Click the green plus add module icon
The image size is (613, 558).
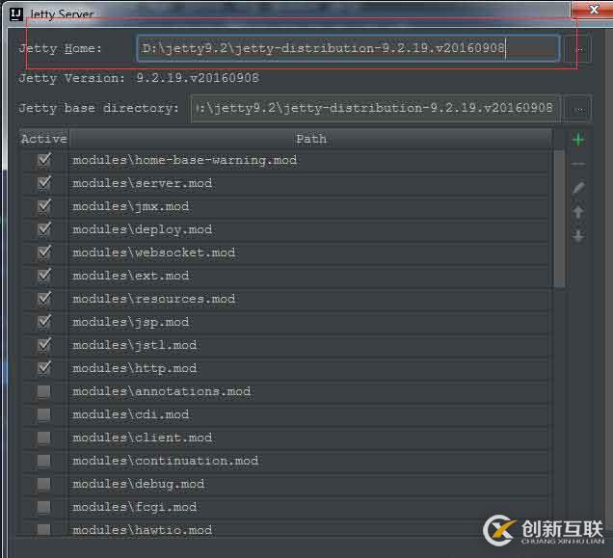(578, 140)
